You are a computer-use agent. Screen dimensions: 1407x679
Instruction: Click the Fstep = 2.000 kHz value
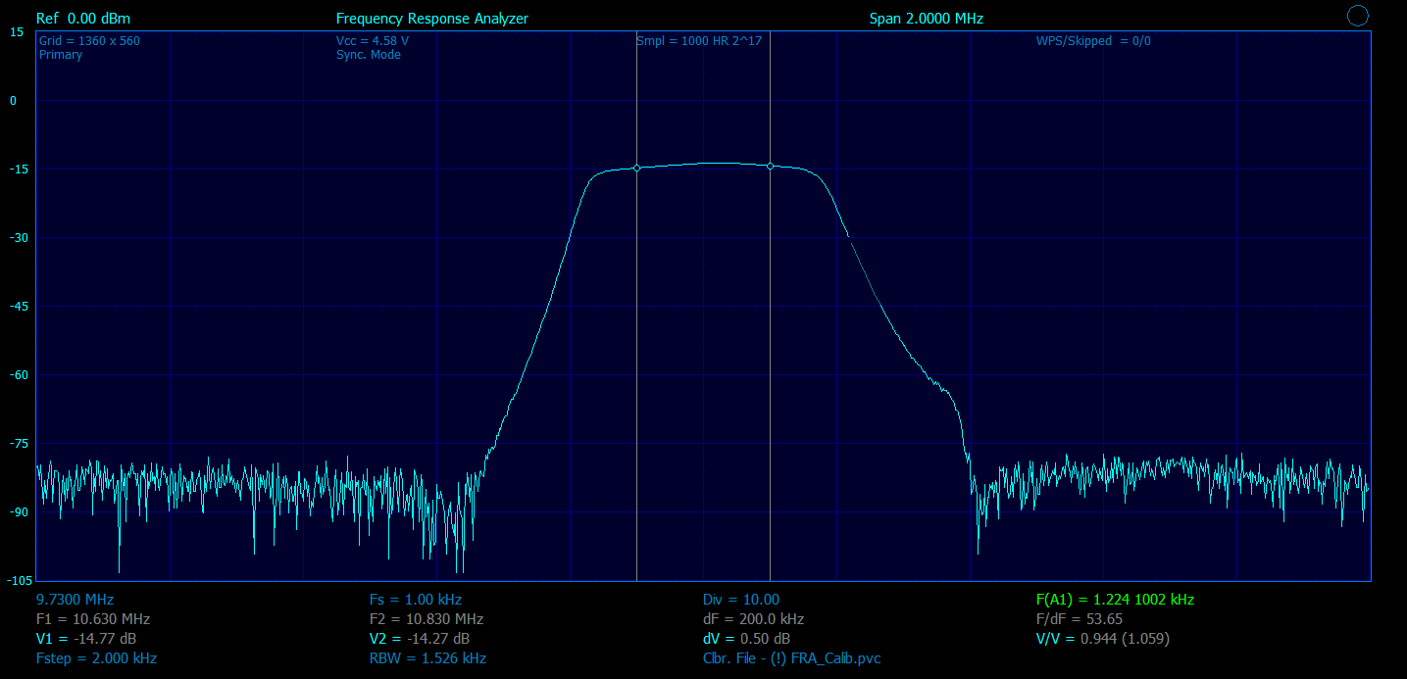point(96,658)
